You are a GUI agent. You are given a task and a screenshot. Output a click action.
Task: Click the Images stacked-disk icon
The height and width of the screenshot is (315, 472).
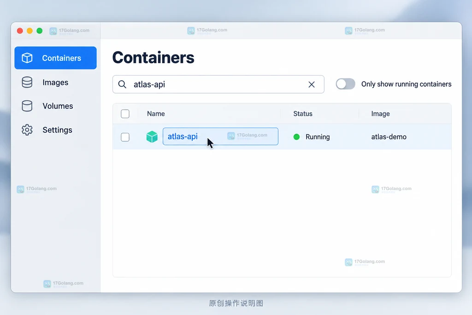[x=27, y=82]
